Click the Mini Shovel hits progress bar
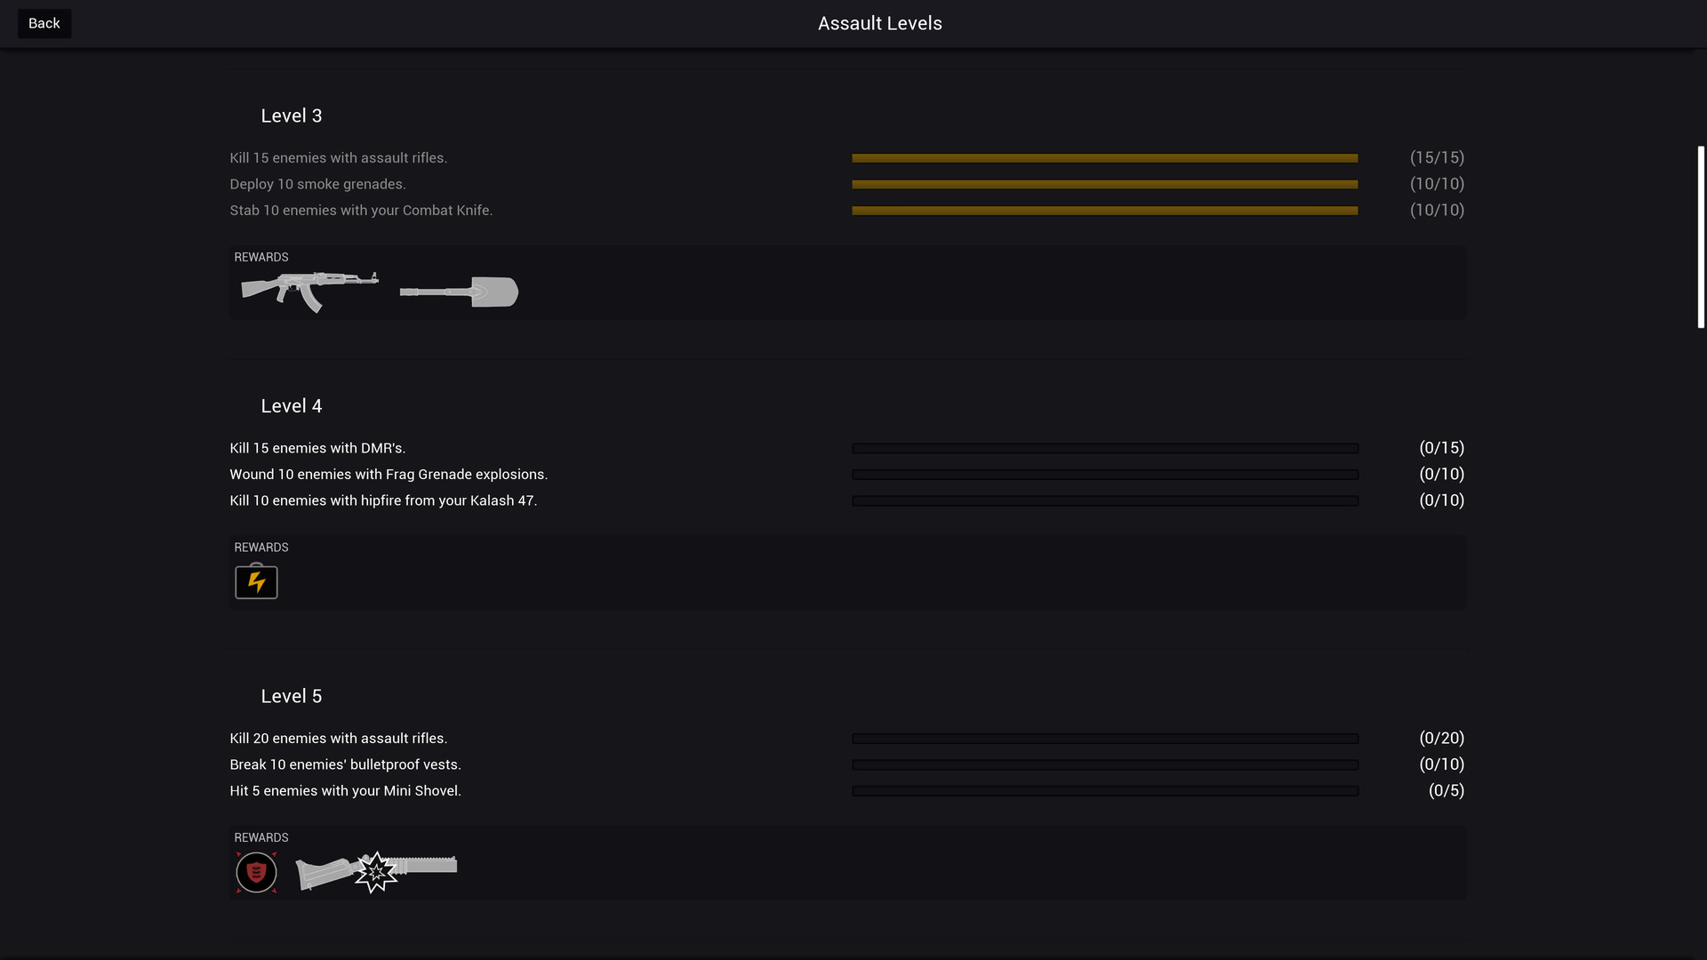The width and height of the screenshot is (1707, 960). point(1104,791)
